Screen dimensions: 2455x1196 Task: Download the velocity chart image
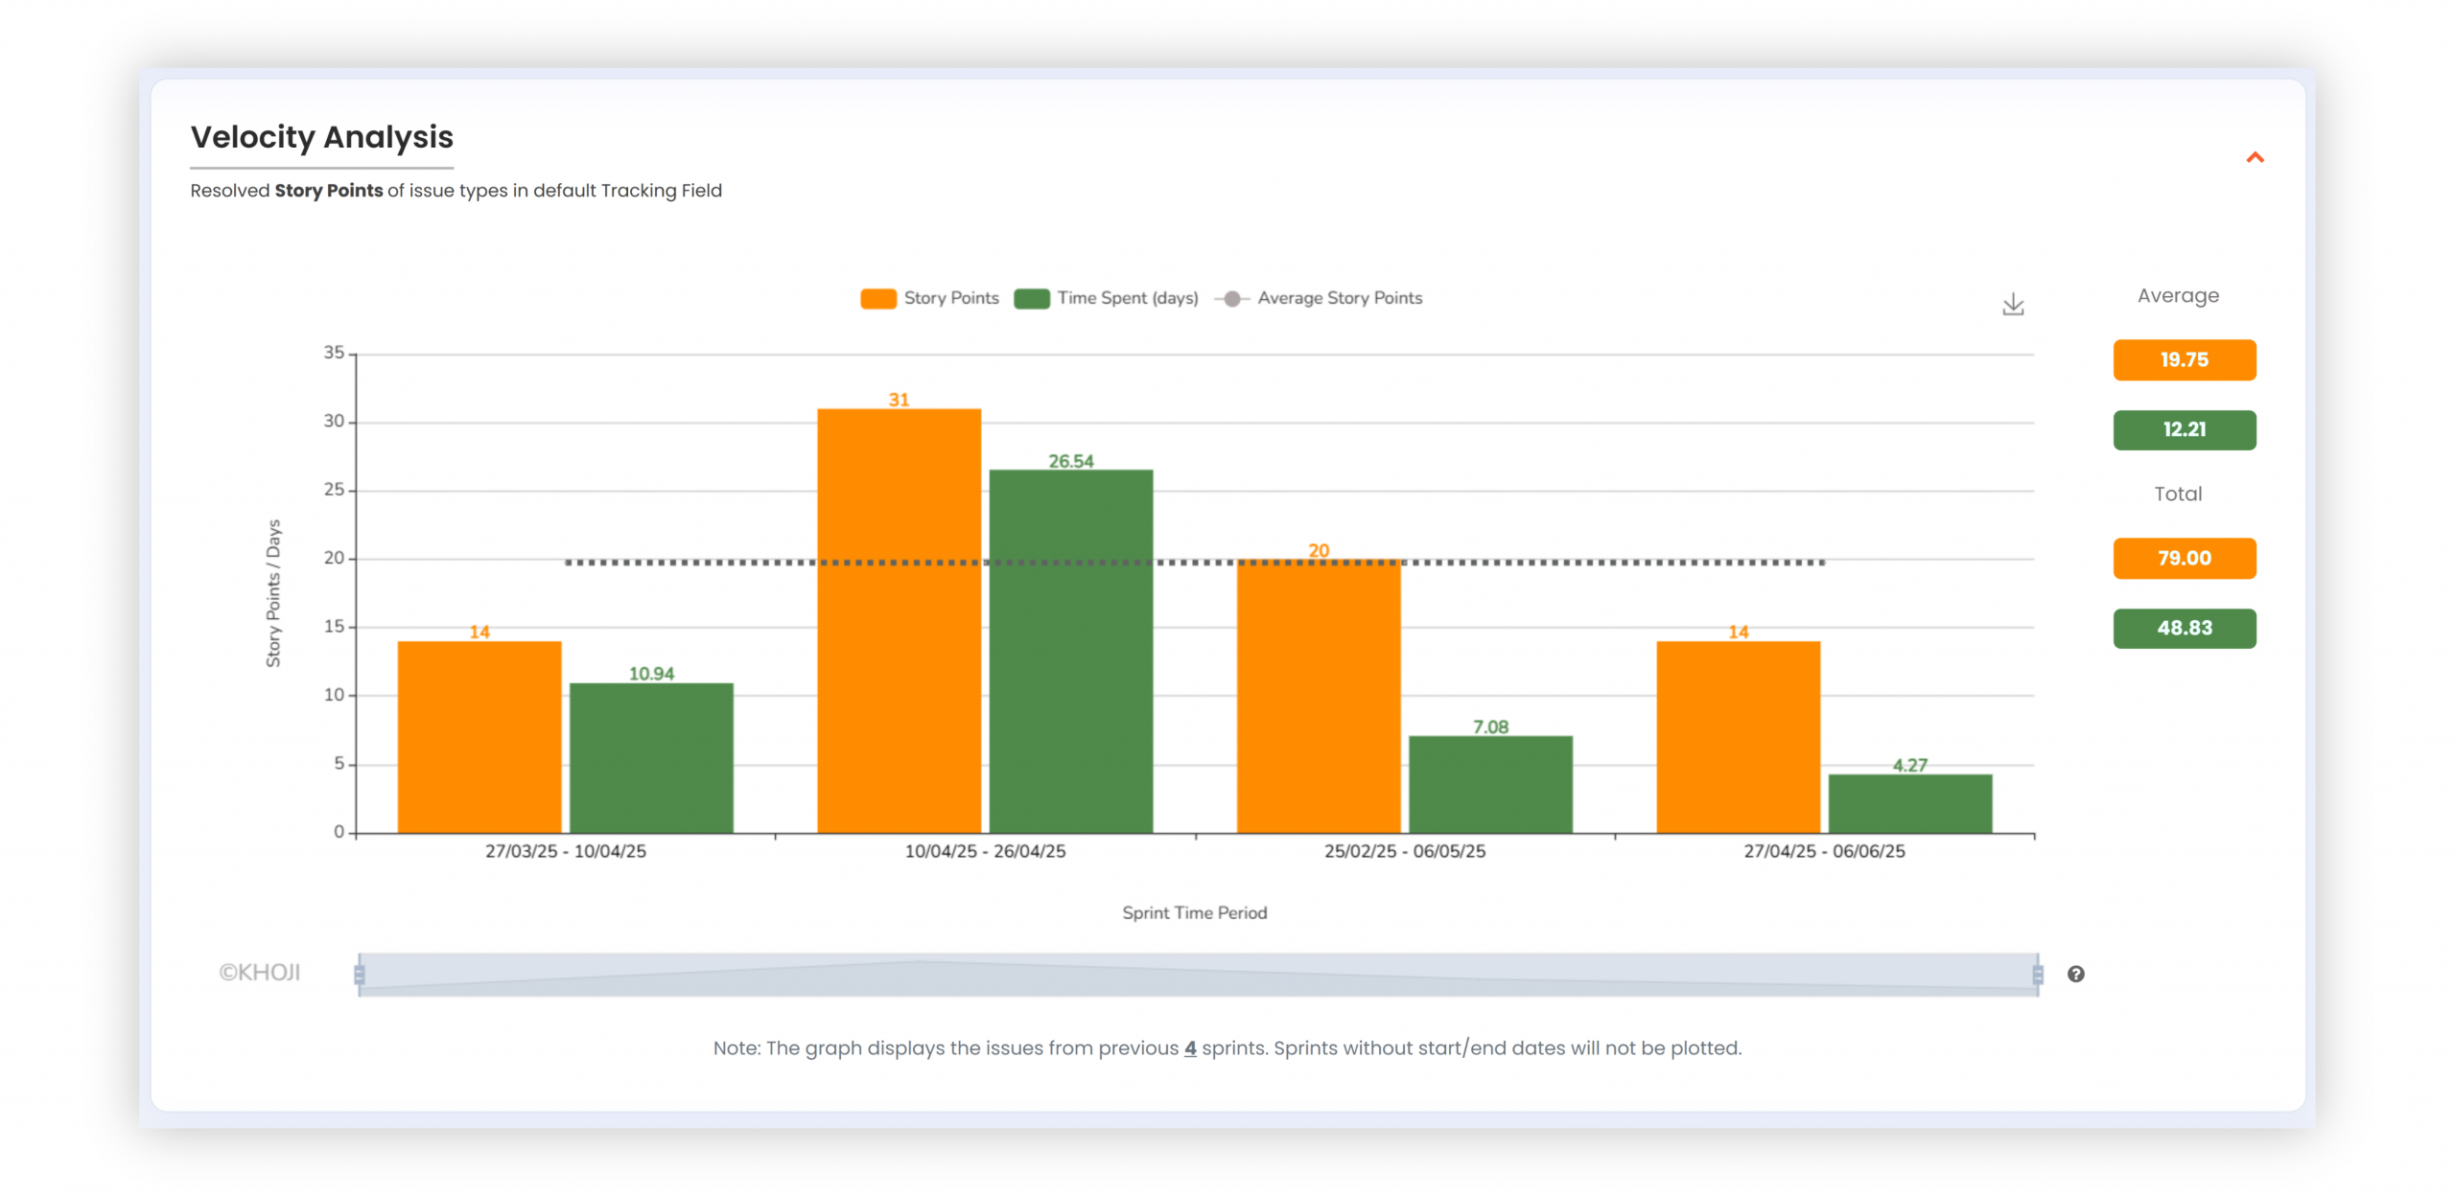coord(2012,305)
